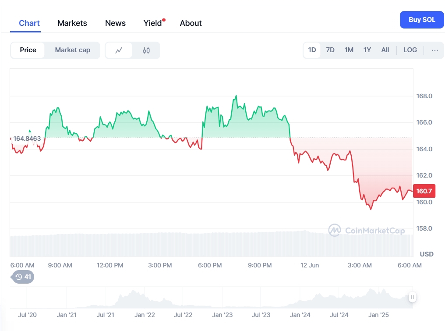Image resolution: width=445 pixels, height=331 pixels.
Task: Click the history badge showing 41
Action: point(23,277)
